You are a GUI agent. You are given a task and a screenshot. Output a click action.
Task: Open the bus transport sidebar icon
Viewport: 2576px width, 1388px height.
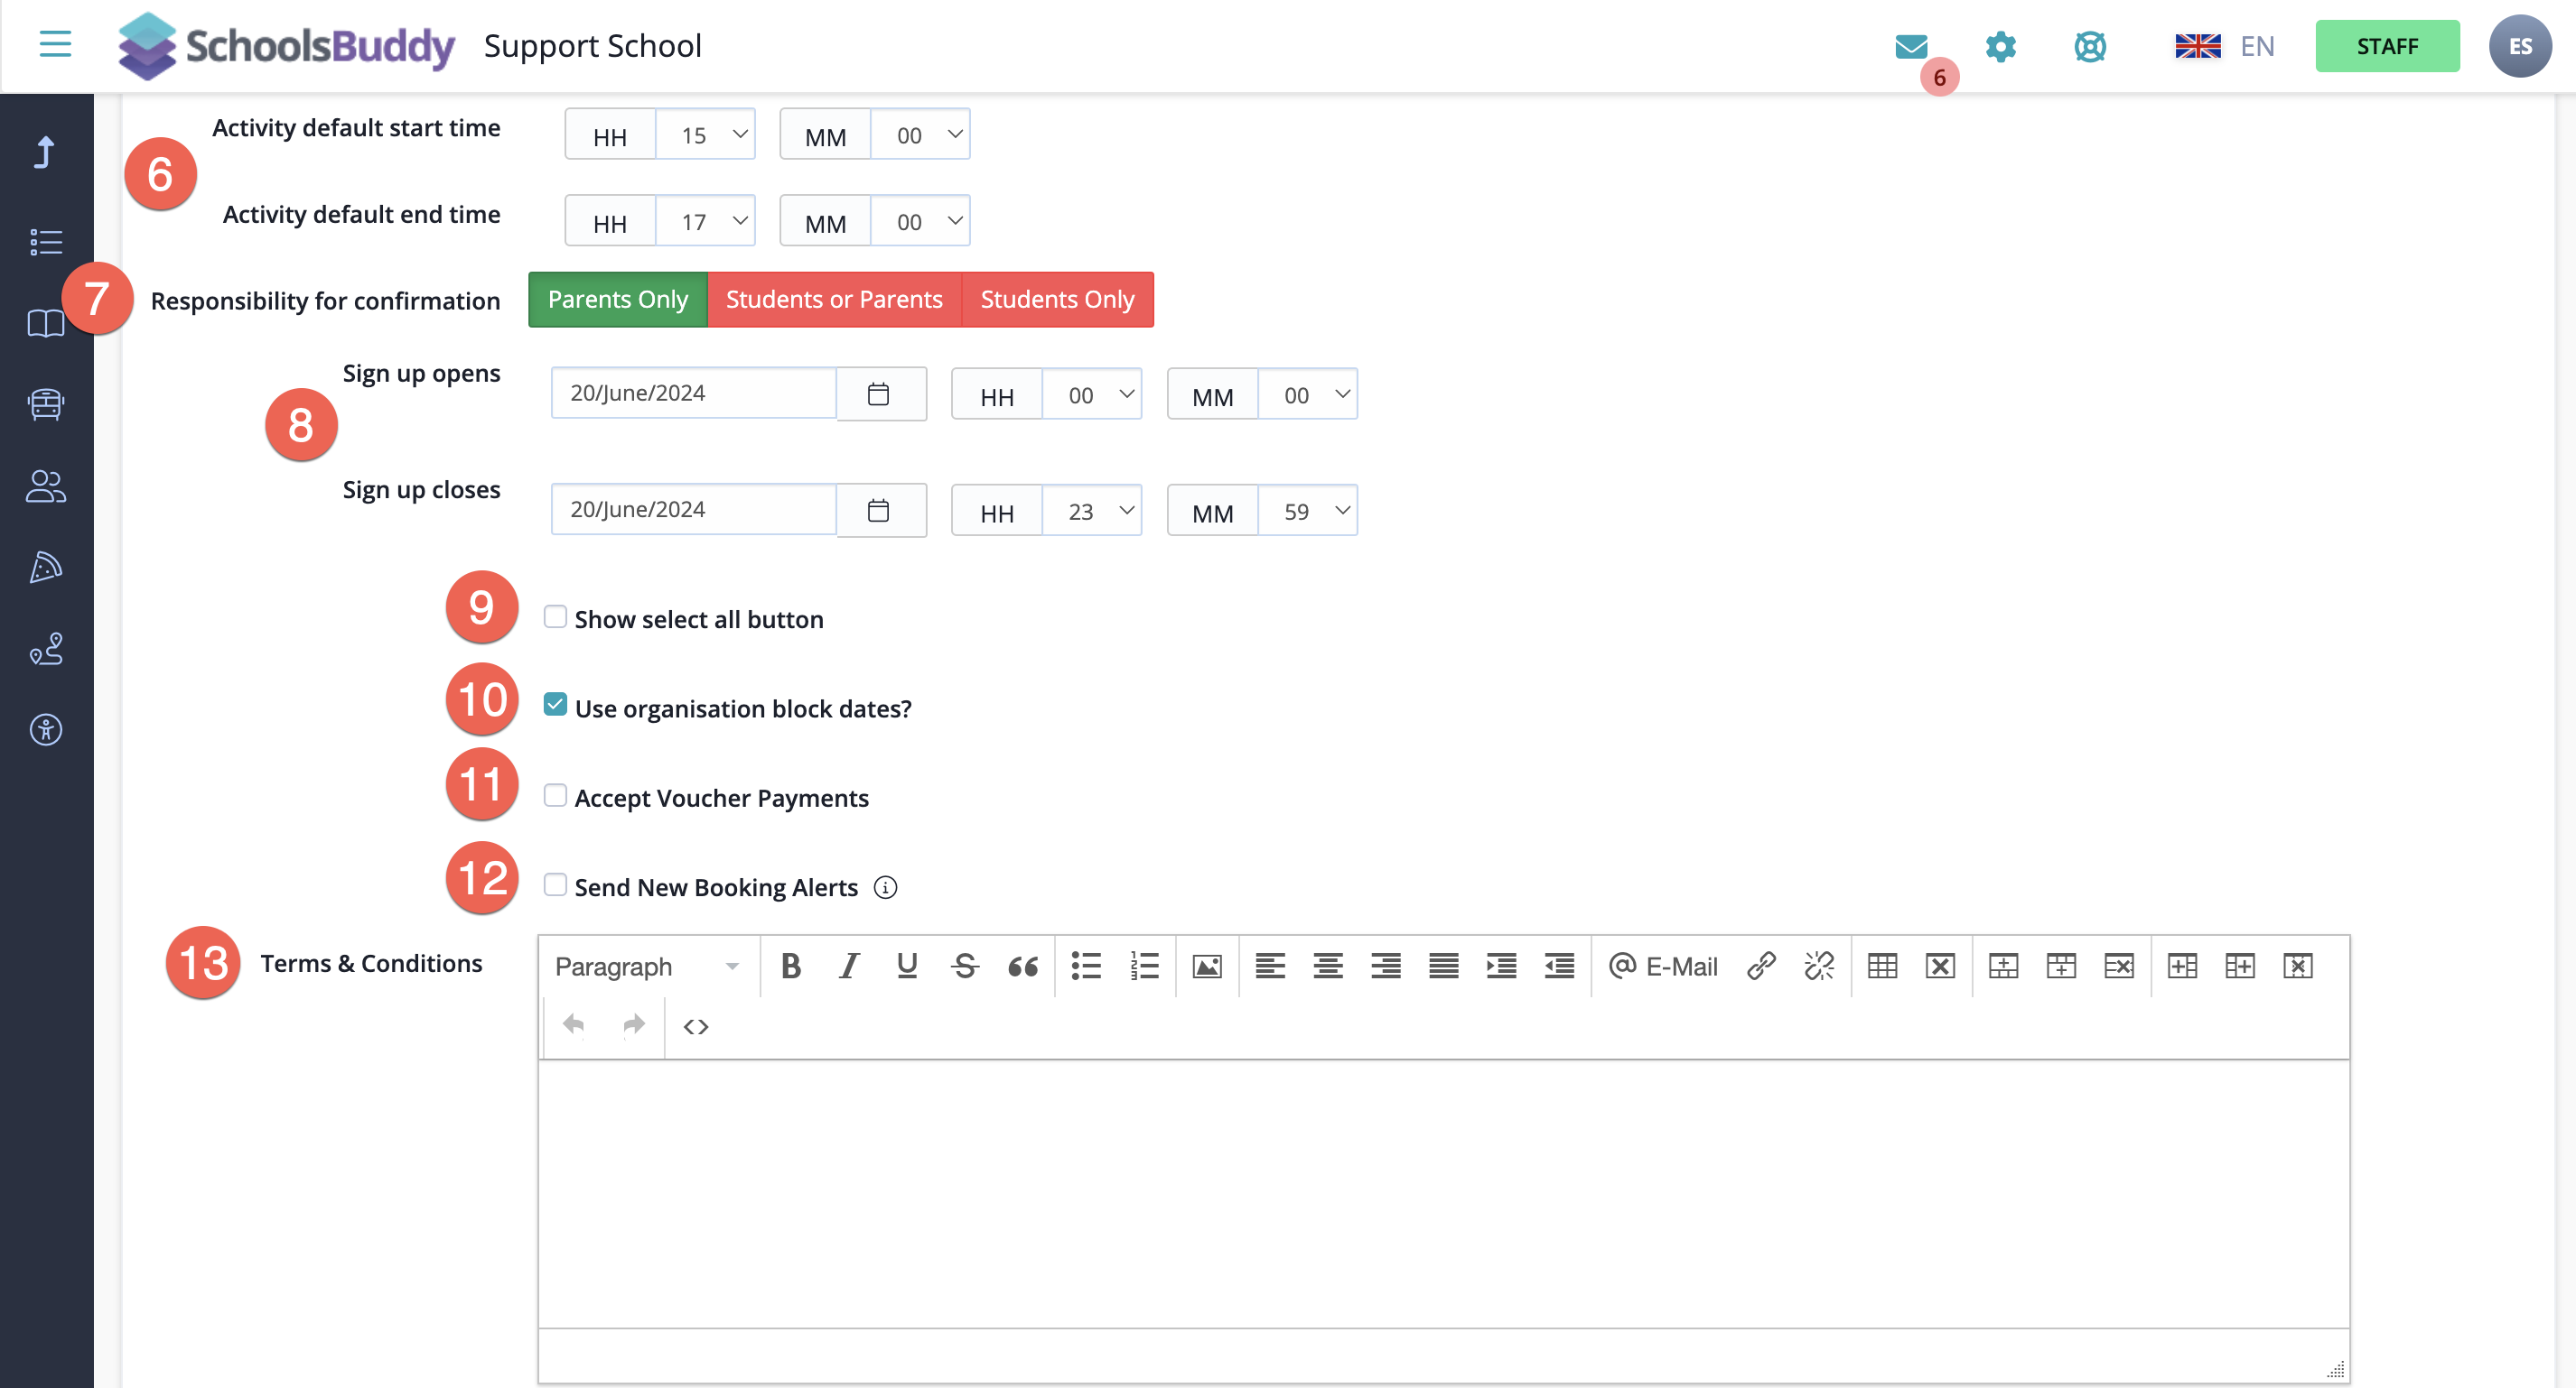coord(46,404)
